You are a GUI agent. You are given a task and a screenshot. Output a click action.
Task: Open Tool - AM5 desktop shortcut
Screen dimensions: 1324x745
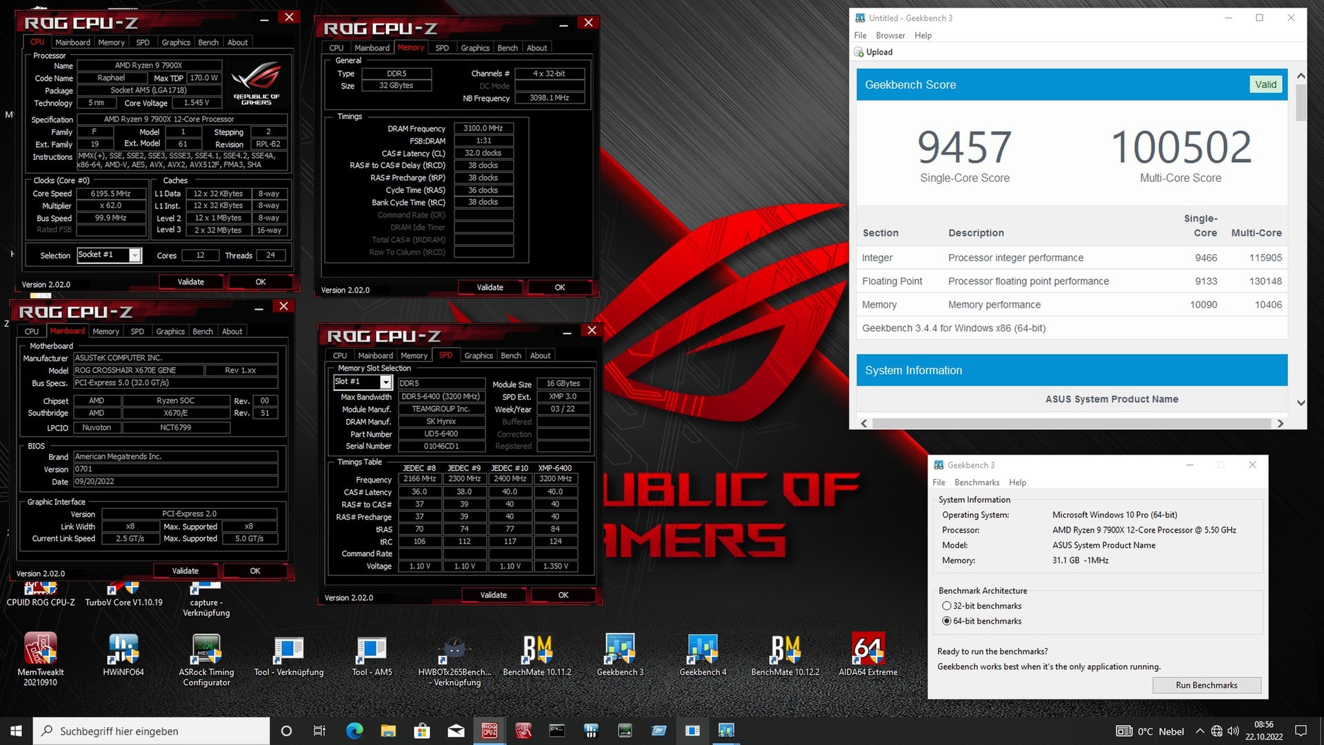click(x=372, y=654)
